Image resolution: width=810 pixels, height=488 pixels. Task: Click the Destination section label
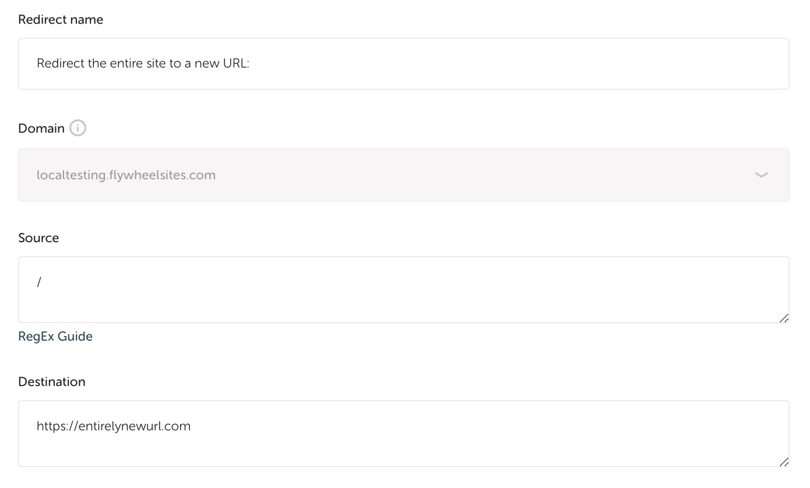(x=52, y=381)
